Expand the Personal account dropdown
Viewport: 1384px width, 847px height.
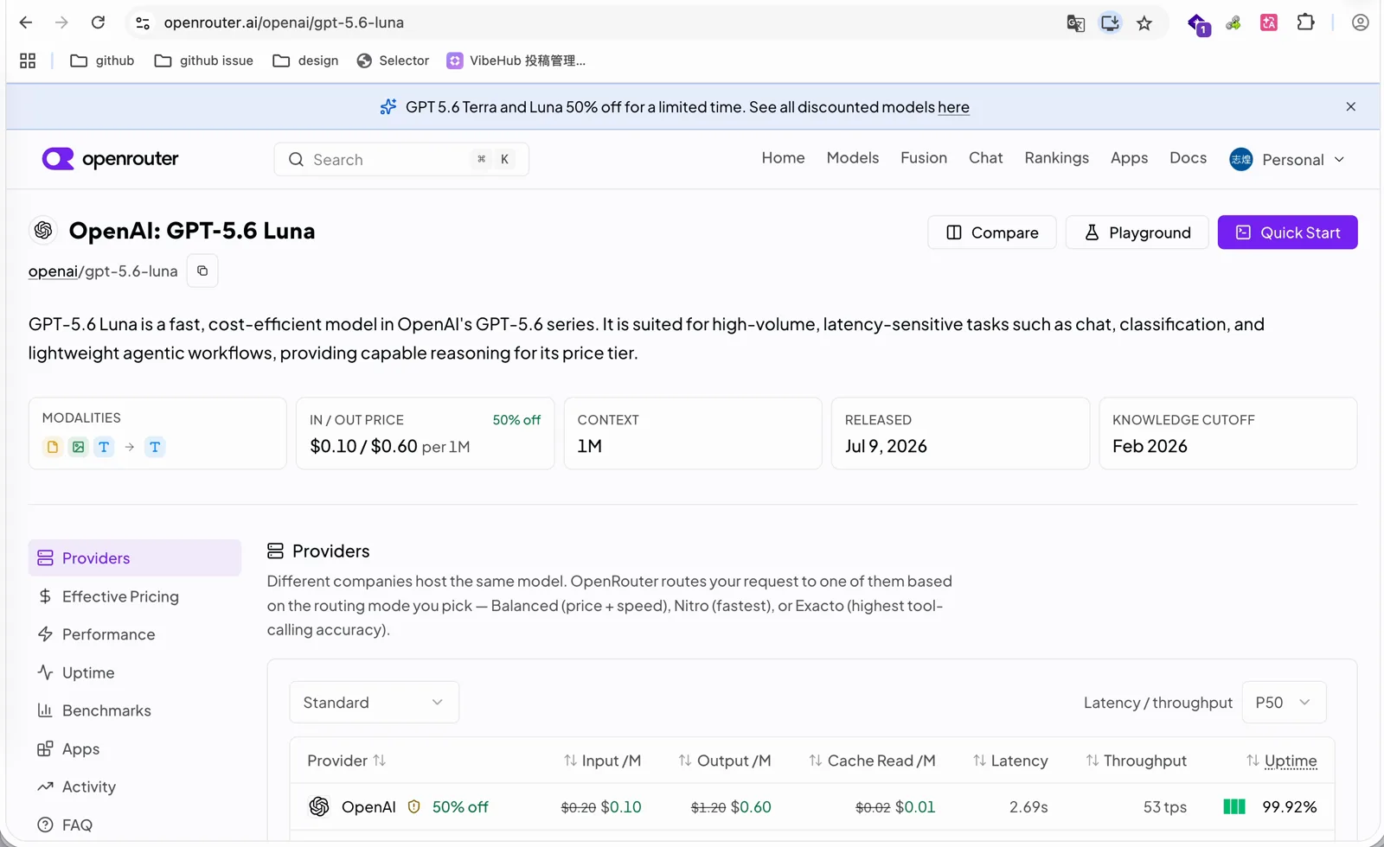[1287, 159]
